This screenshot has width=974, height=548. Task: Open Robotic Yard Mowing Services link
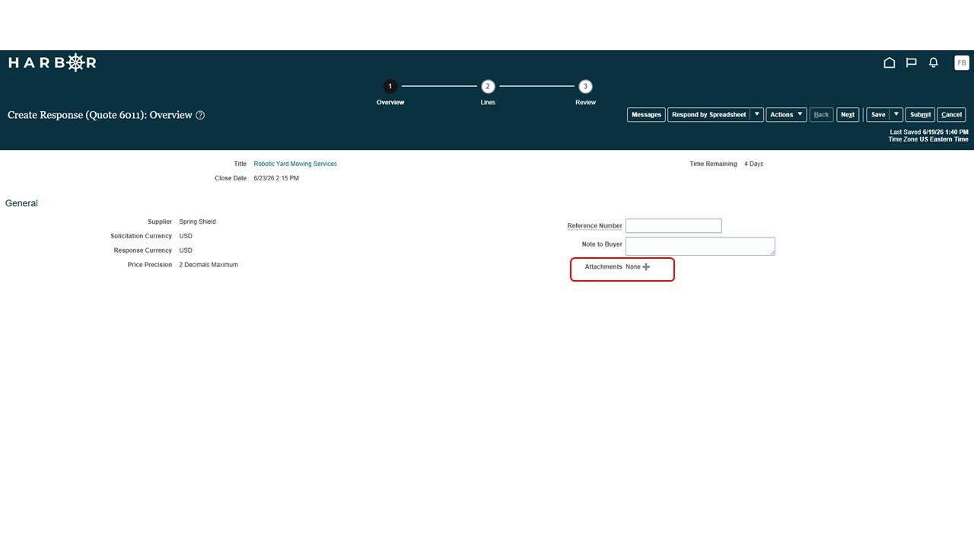295,164
